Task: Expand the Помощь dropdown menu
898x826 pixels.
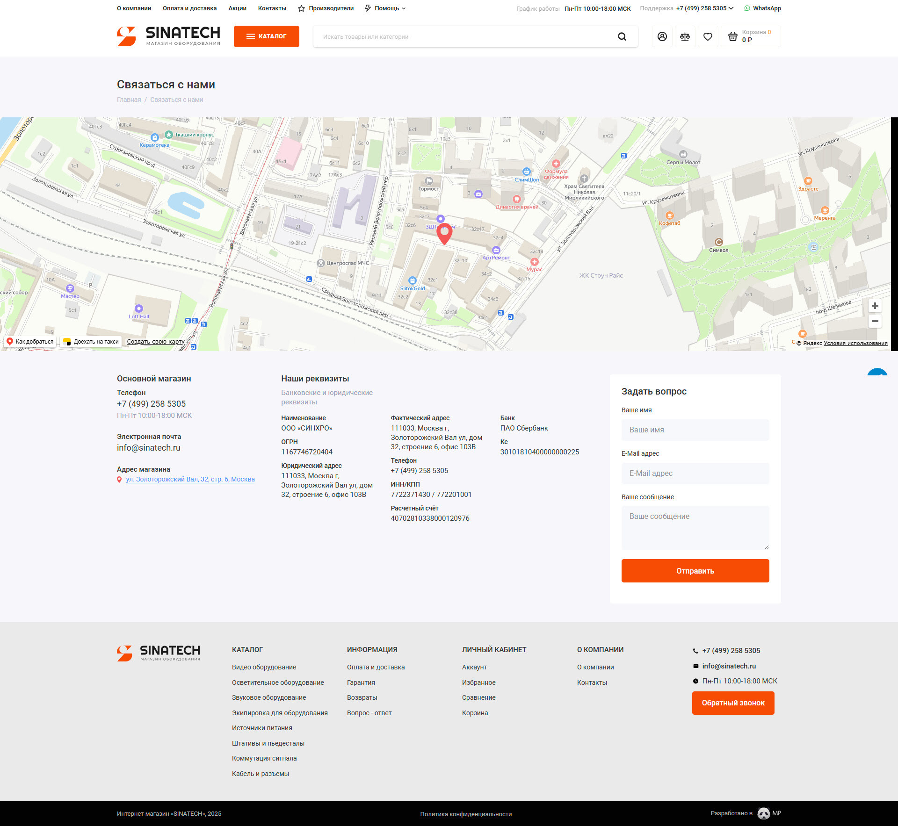Action: 385,8
